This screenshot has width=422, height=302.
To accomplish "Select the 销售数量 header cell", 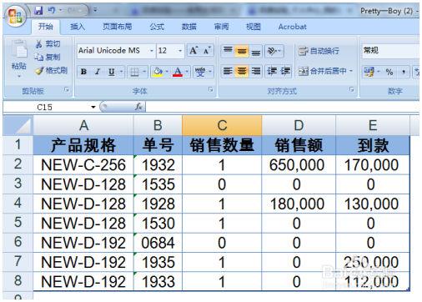I will click(x=222, y=145).
